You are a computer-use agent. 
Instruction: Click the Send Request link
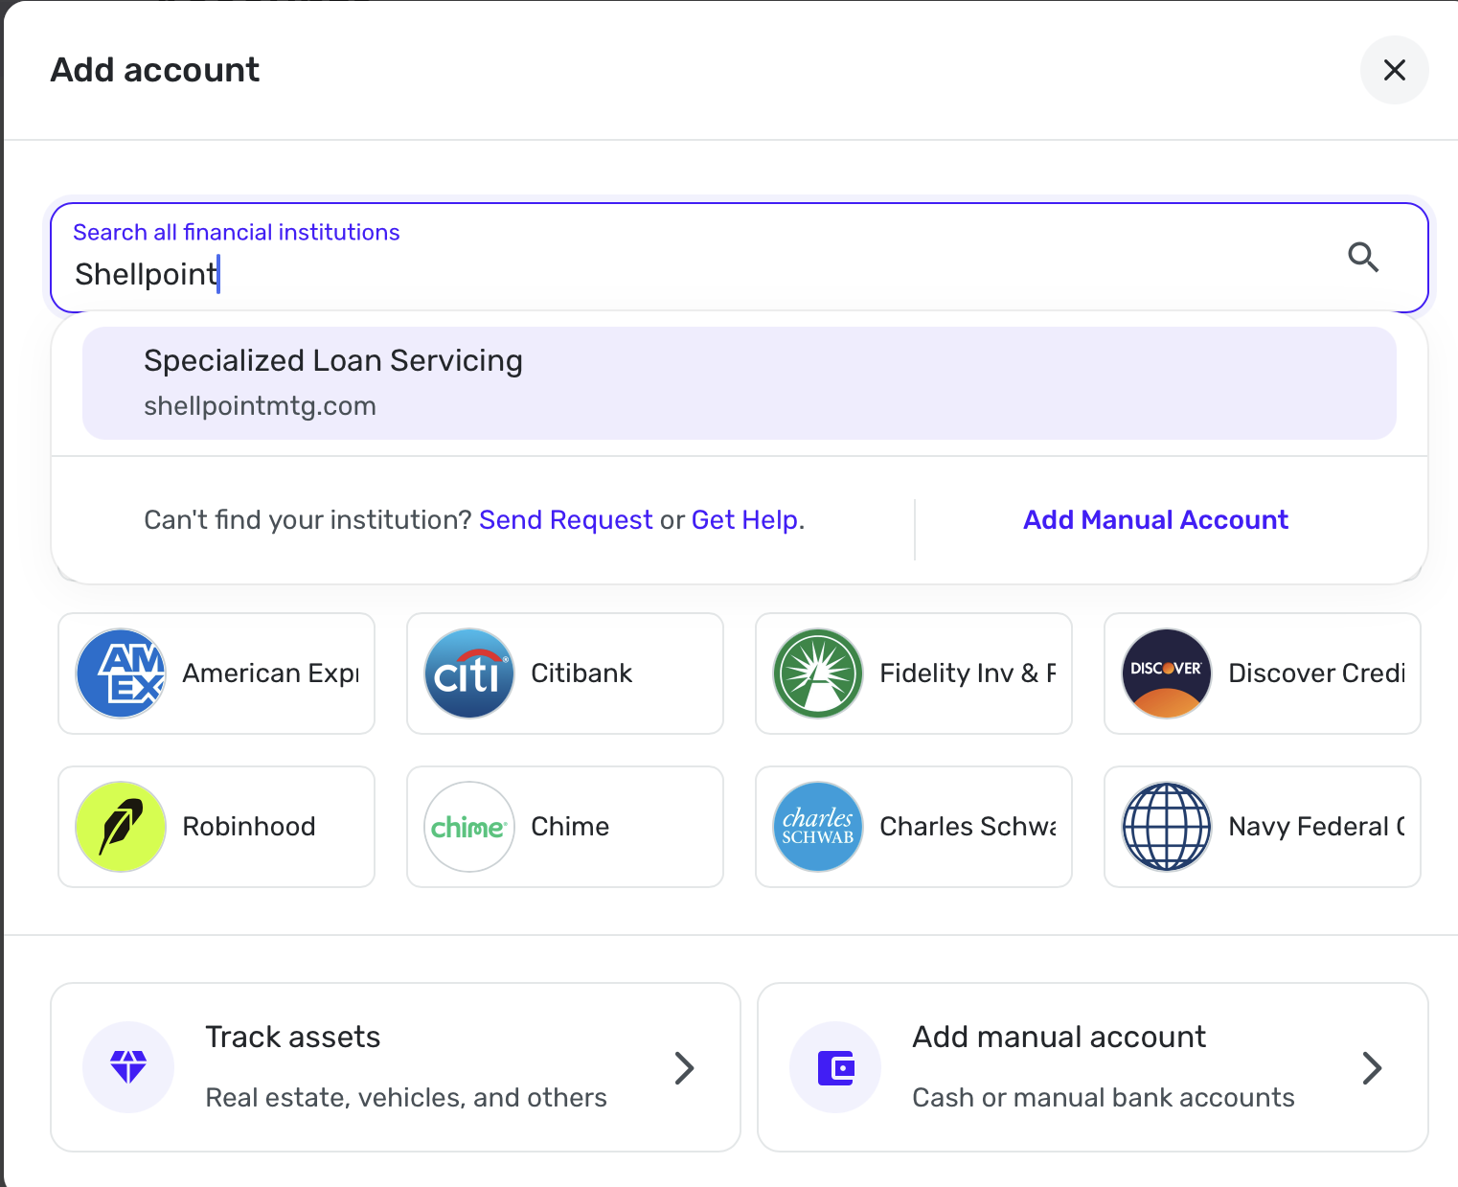tap(565, 520)
